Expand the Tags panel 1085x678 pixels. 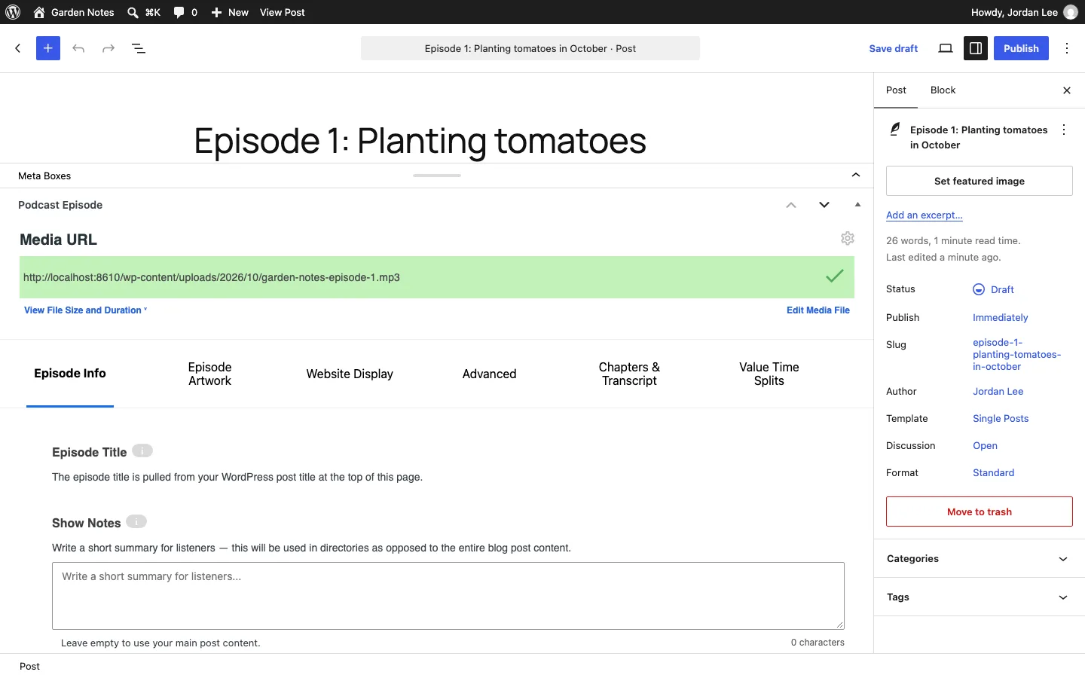click(x=980, y=597)
